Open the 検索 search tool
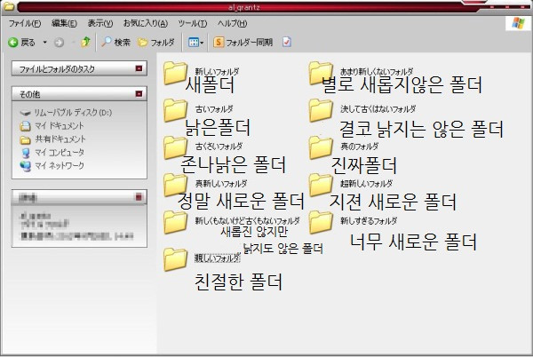 tap(115, 42)
